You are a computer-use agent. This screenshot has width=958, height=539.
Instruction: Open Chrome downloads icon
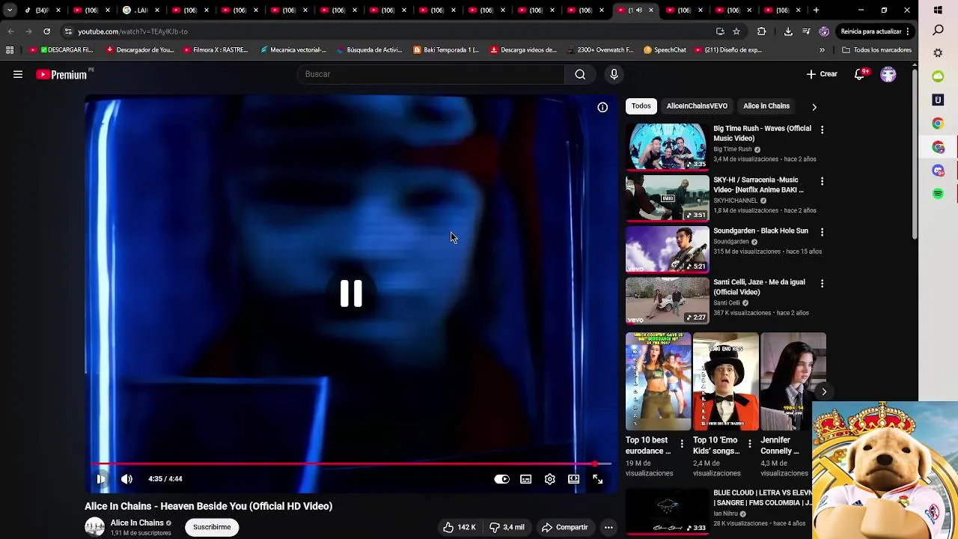coord(788,31)
